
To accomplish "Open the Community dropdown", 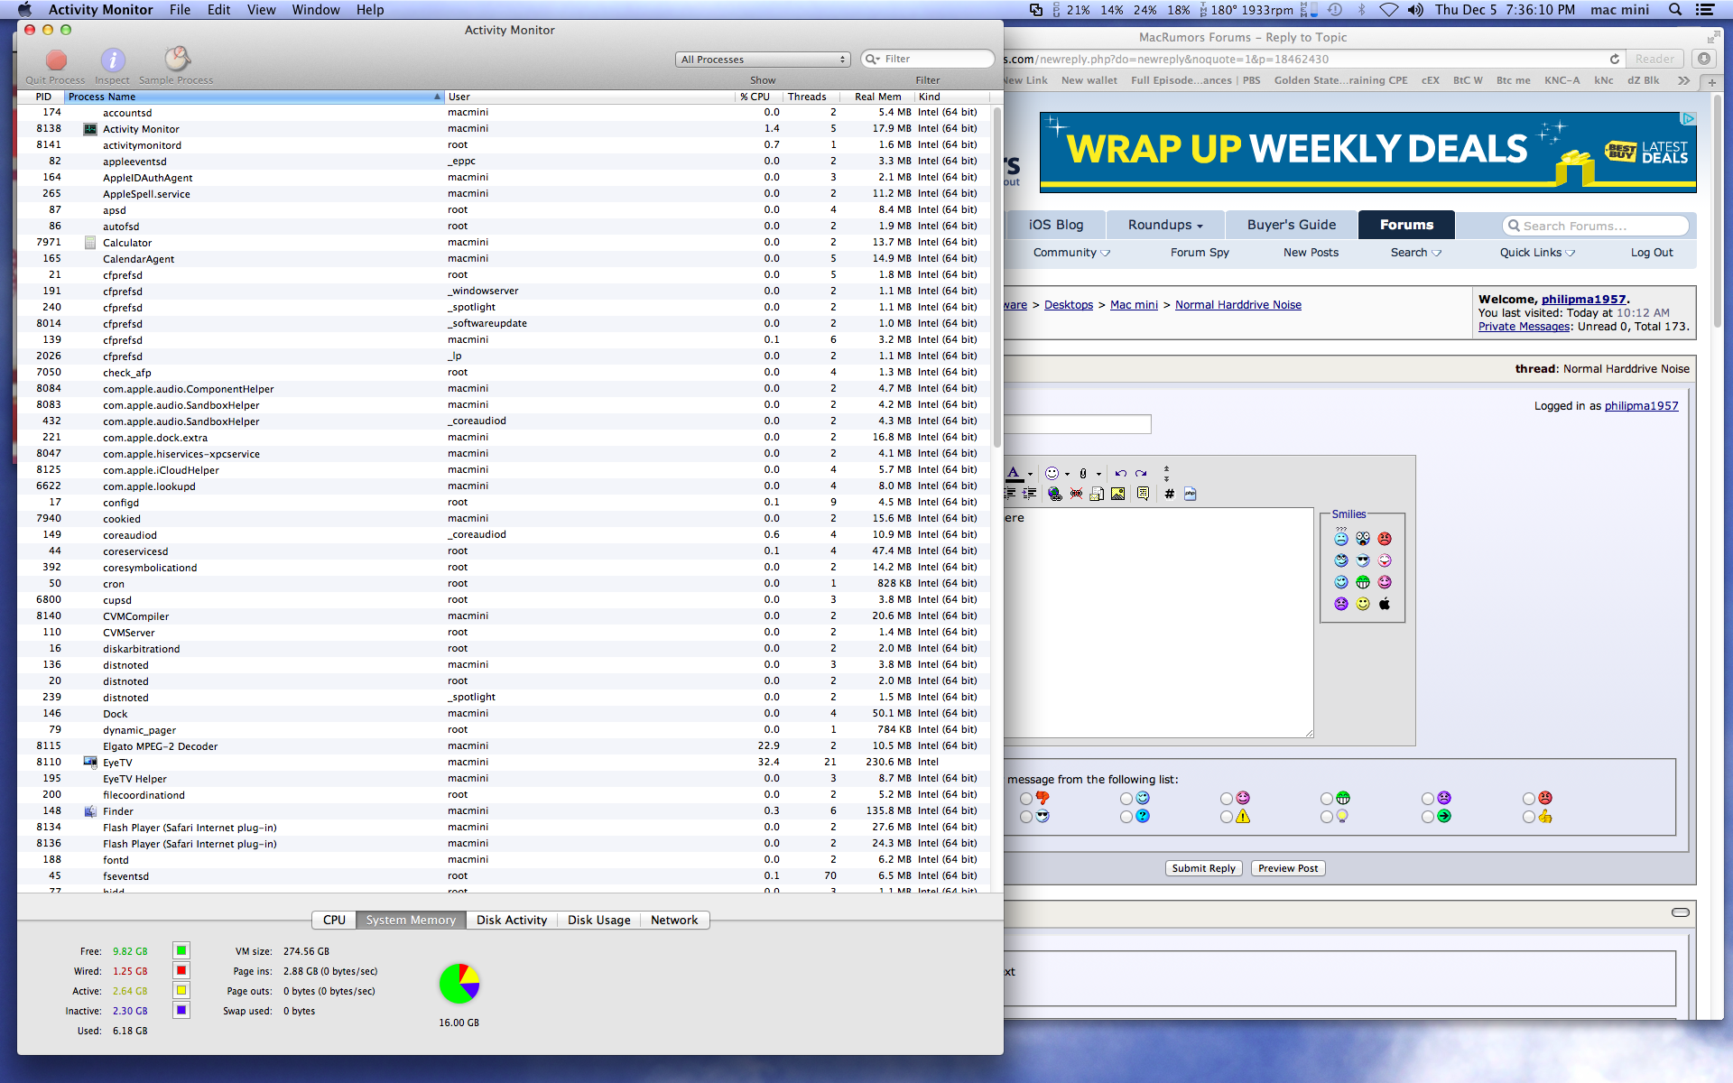I will point(1071,253).
